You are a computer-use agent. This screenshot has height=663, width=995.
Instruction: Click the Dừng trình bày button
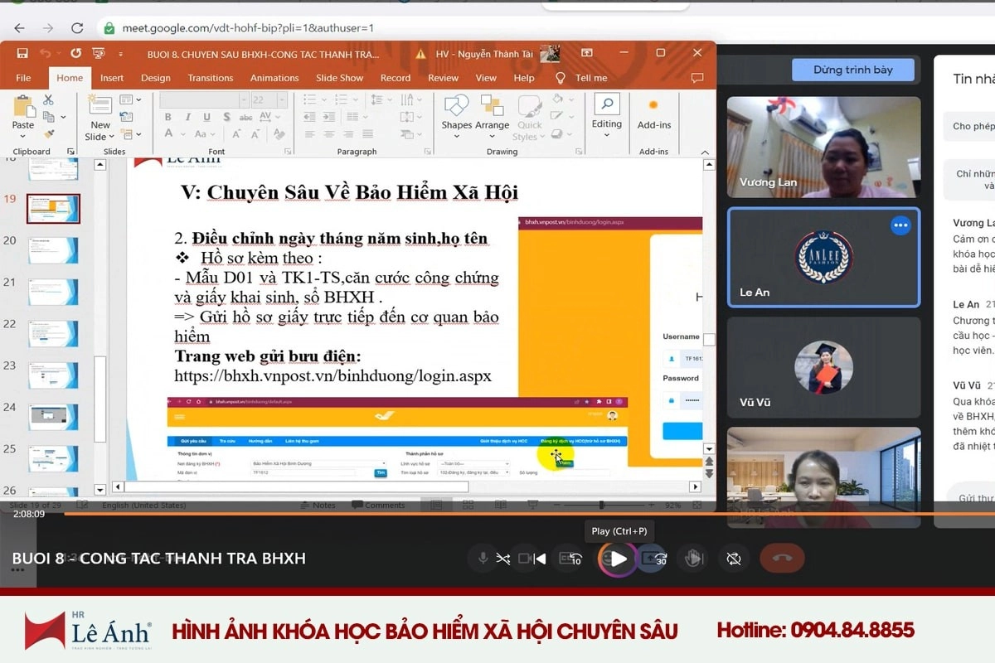tap(852, 70)
